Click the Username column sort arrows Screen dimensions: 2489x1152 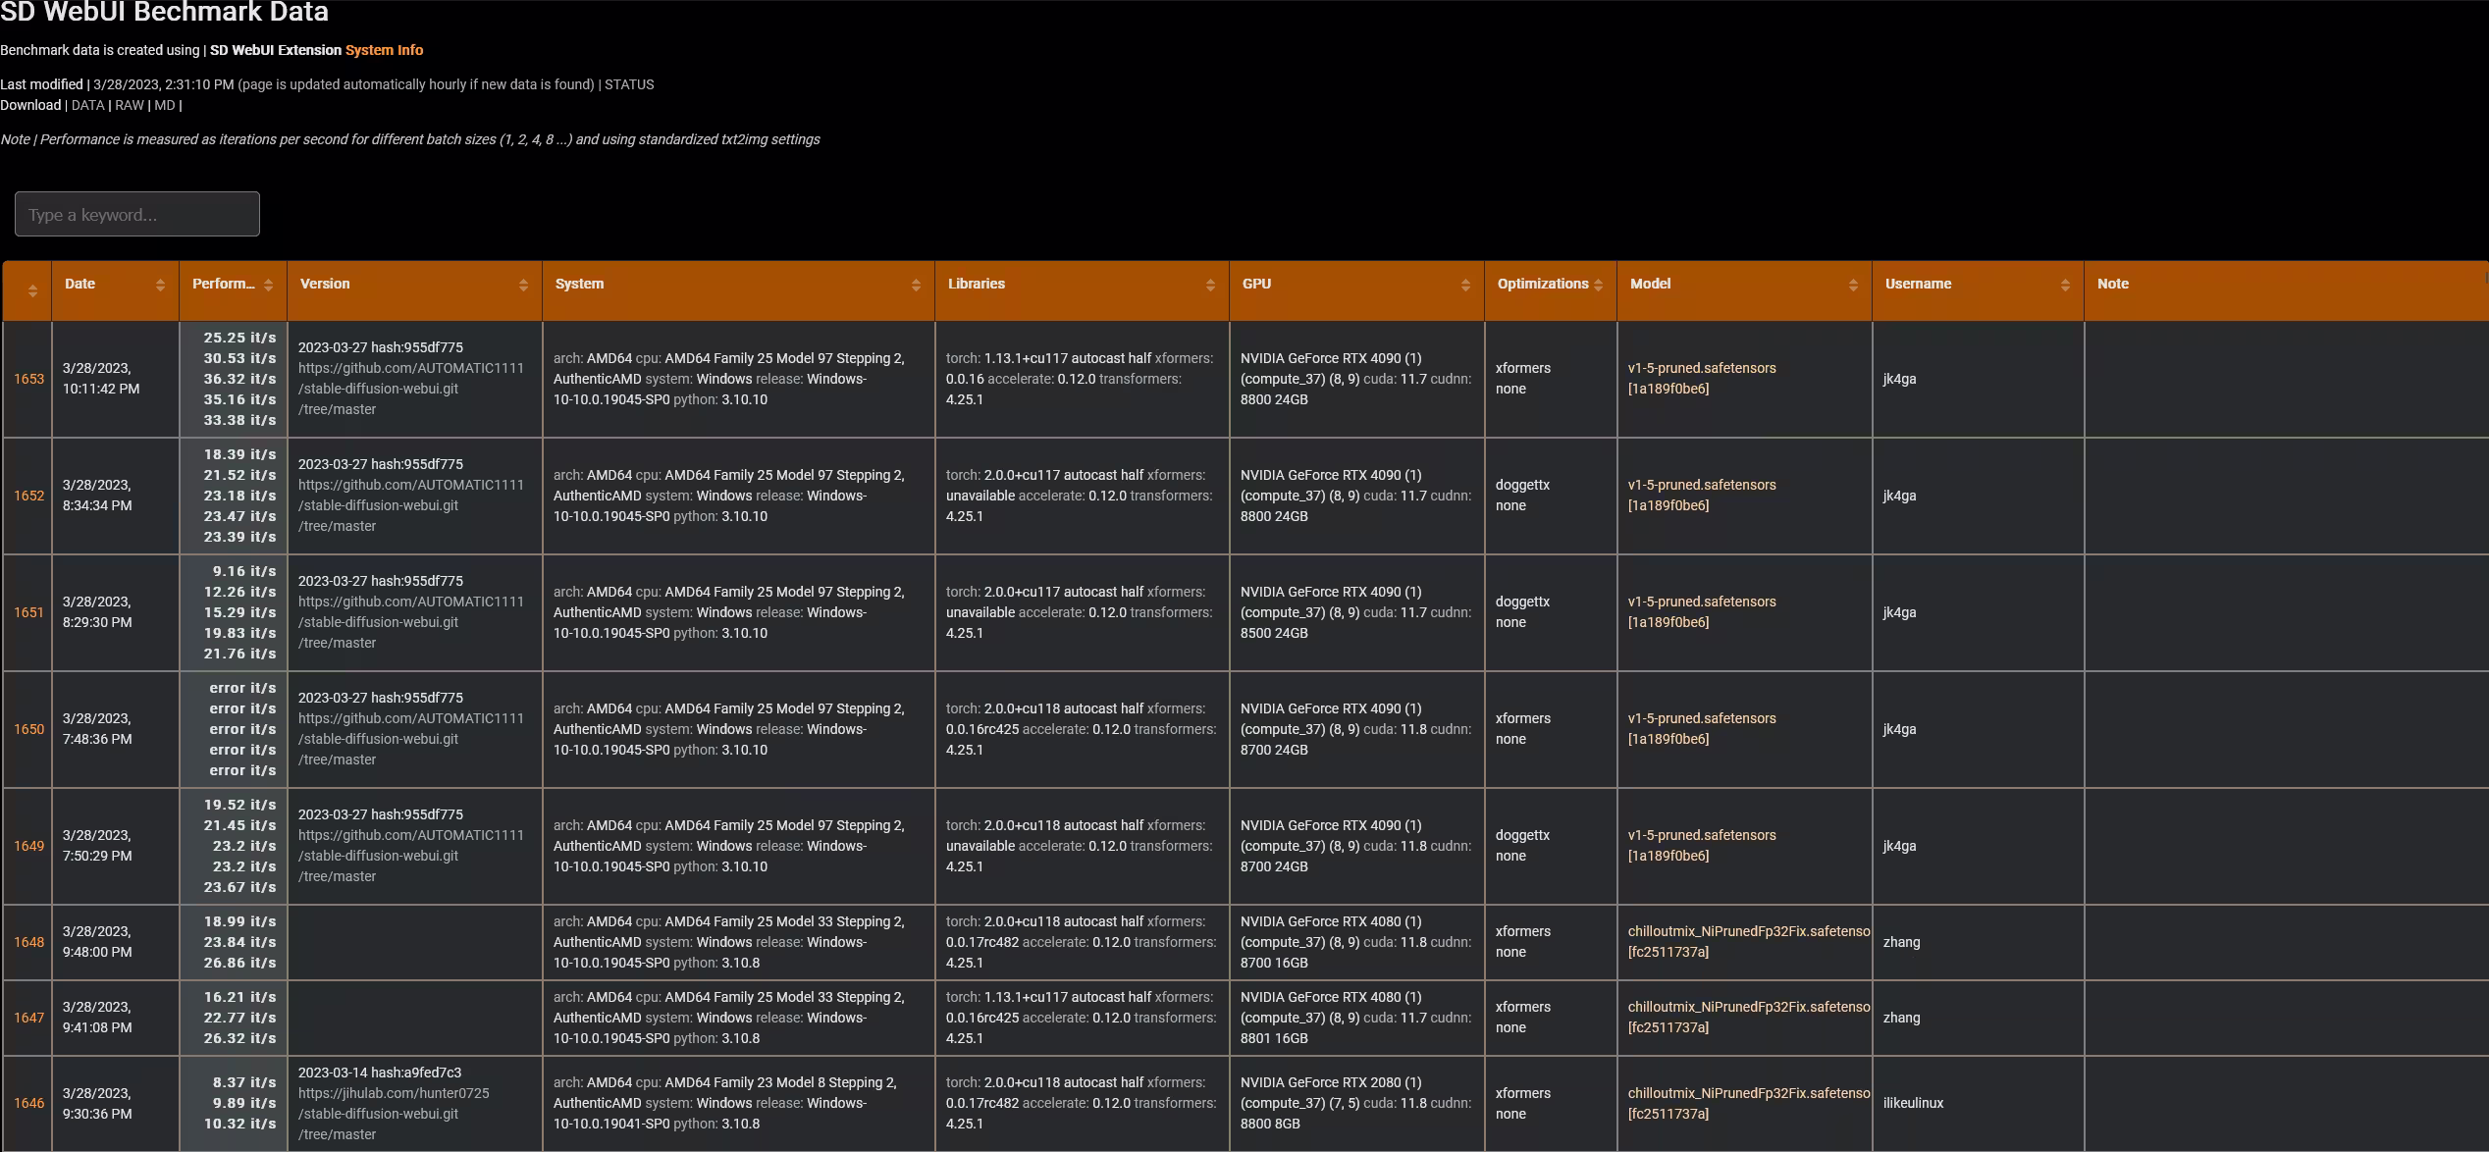[x=2065, y=285]
